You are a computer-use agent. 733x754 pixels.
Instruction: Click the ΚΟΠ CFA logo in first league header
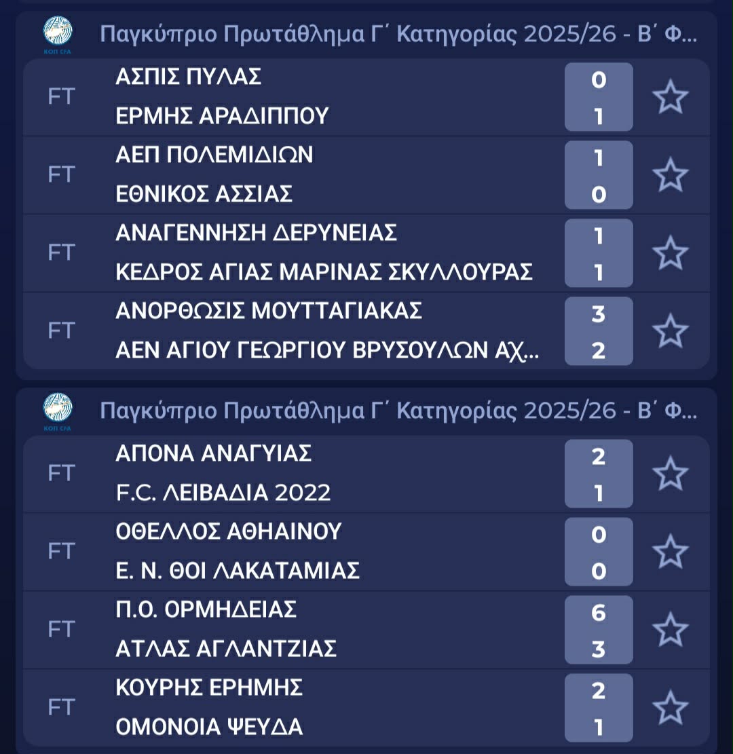[x=58, y=35]
